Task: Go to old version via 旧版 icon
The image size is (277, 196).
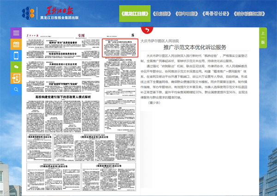Action: (x=16, y=78)
